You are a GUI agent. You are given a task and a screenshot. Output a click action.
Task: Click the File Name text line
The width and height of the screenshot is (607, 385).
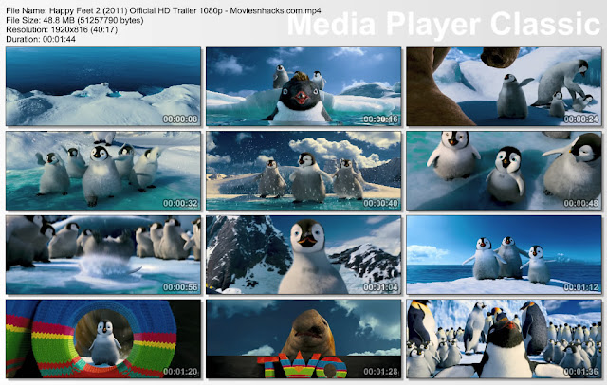coord(163,10)
